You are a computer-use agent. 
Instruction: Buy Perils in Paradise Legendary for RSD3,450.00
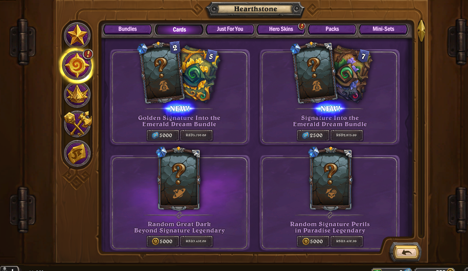point(346,241)
